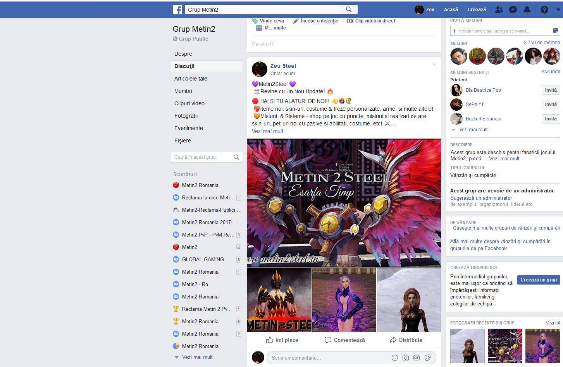Expand suggested members Vezi mai mult
This screenshot has width=563, height=367.
[473, 130]
